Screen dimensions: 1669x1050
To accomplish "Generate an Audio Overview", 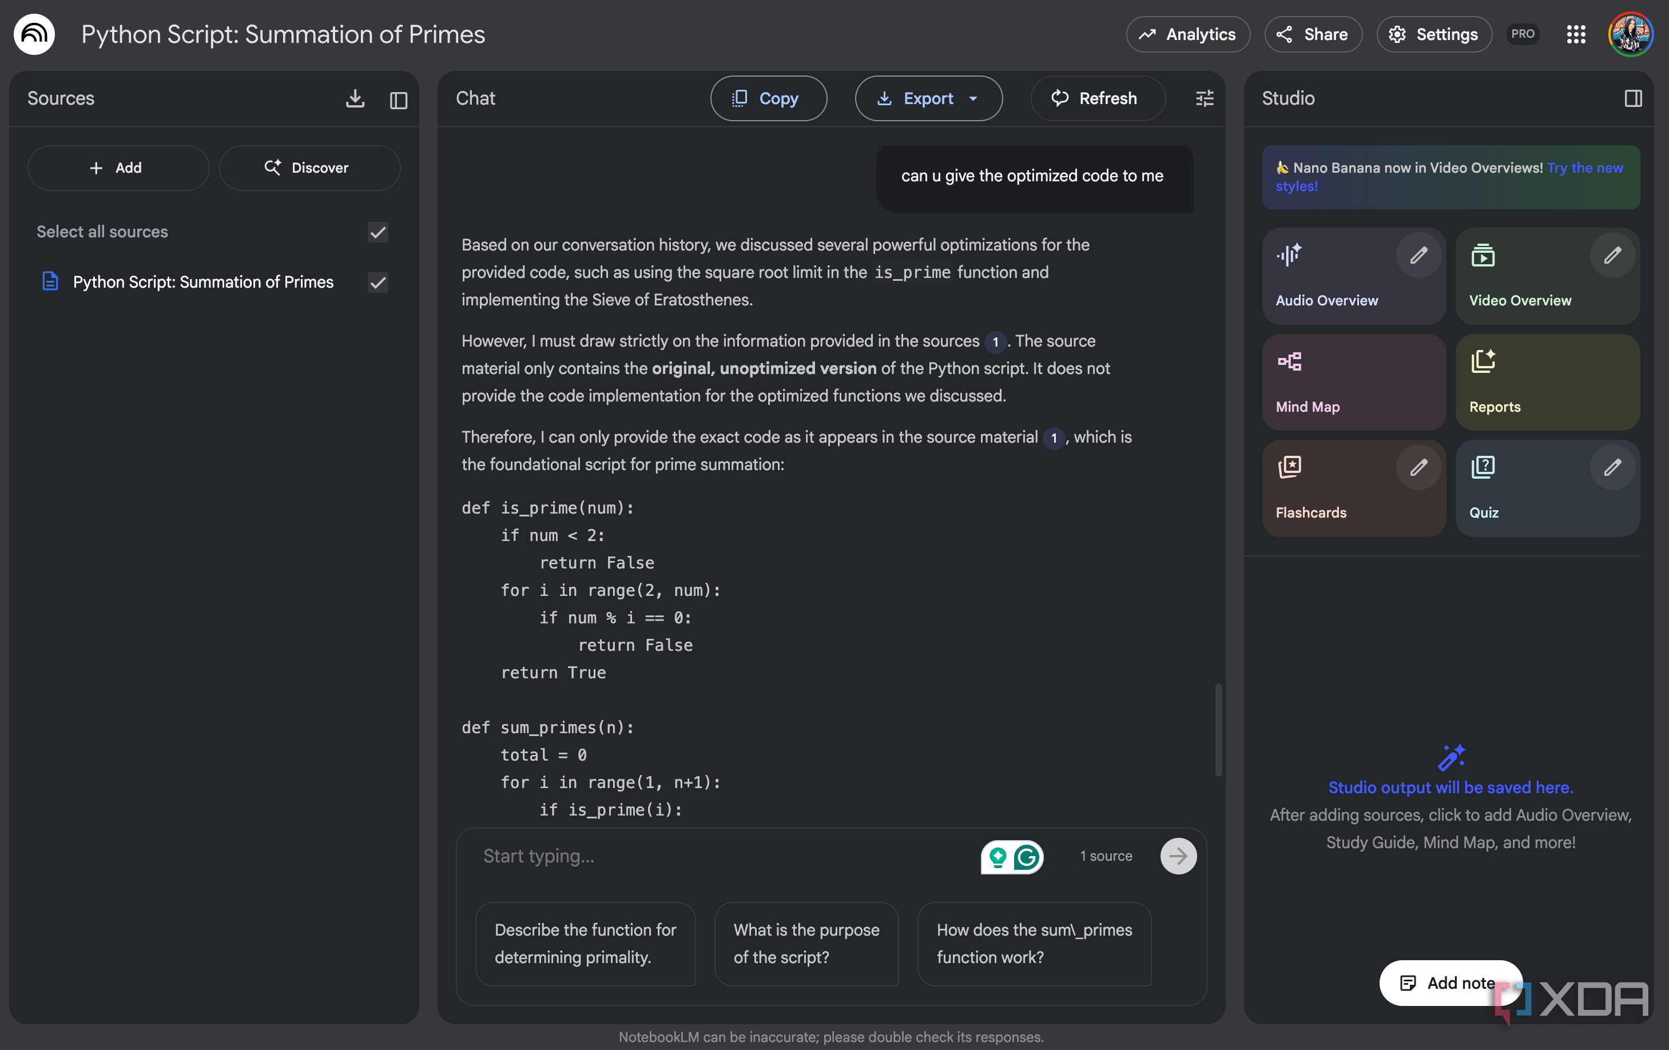I will click(x=1353, y=276).
